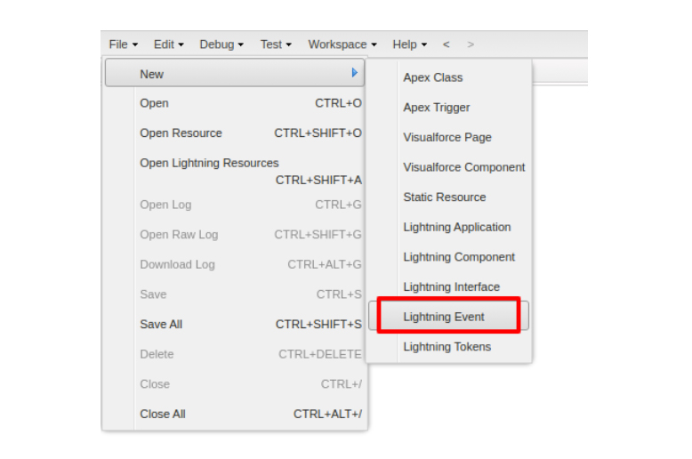Select Lightning Component from submenu
Screen dimensions: 692x459
459,257
